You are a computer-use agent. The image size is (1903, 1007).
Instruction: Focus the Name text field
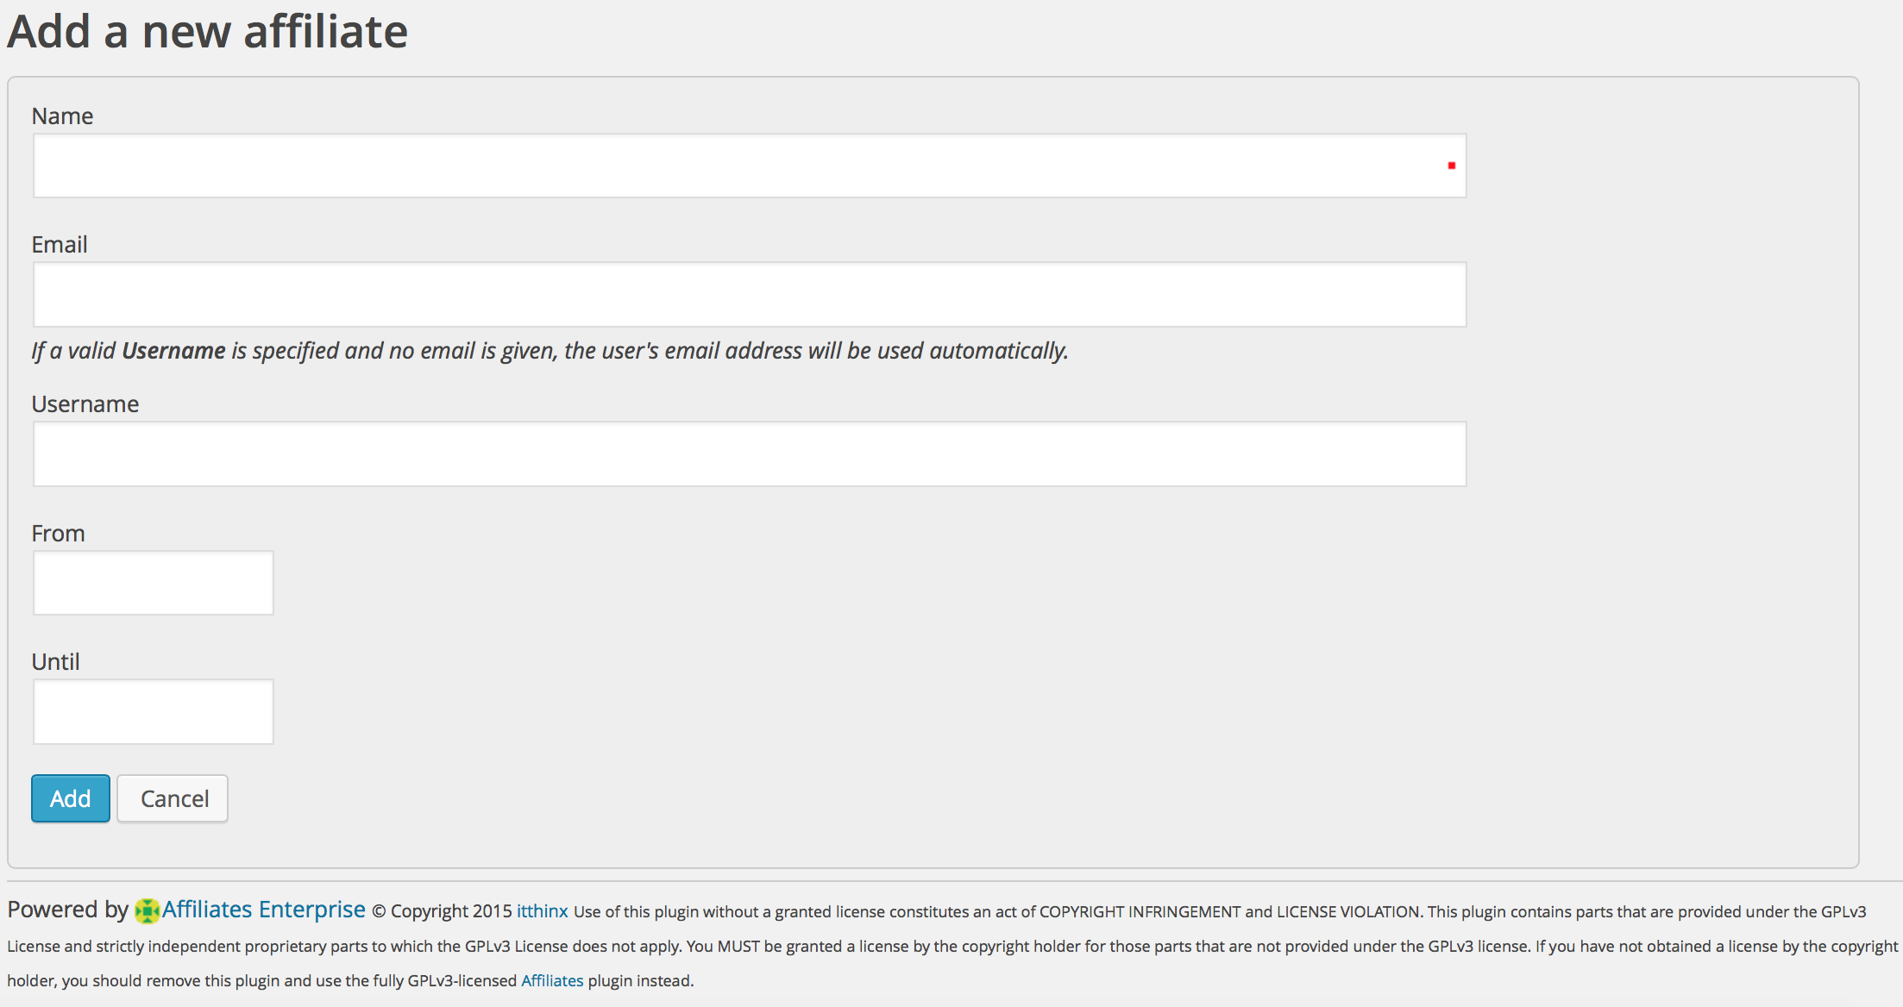[x=750, y=166]
